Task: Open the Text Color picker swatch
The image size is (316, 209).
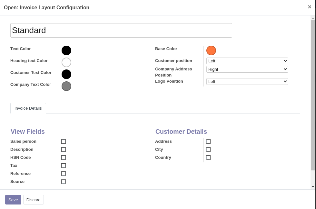Action: (66, 50)
